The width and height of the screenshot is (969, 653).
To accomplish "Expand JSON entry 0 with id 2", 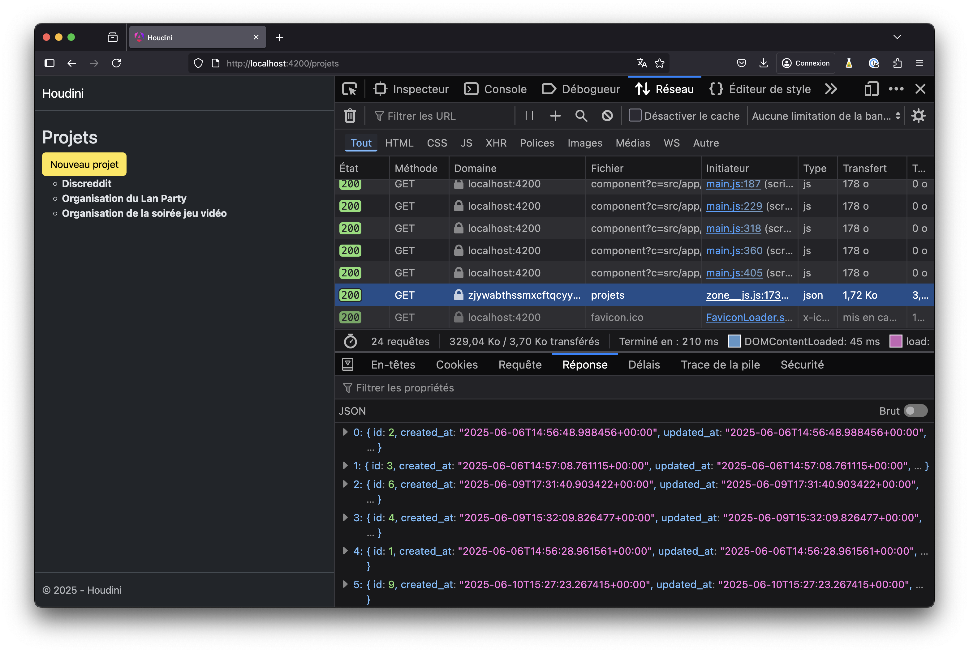I will pos(345,432).
